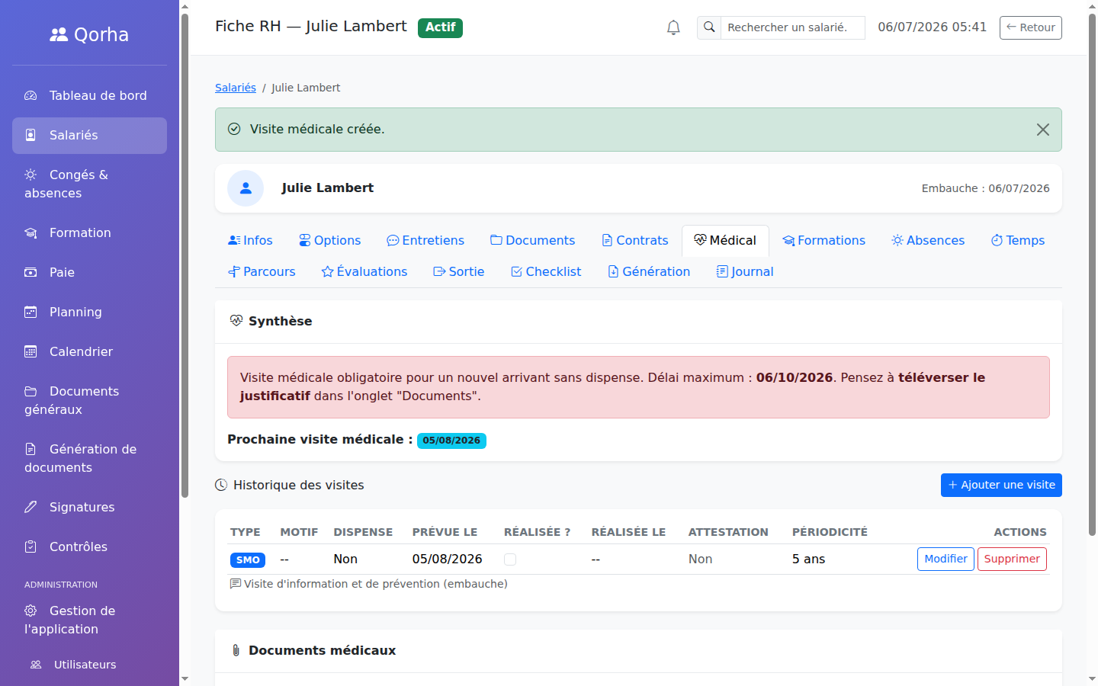Go to Formation in sidebar
The height and width of the screenshot is (686, 1098).
[x=89, y=232]
